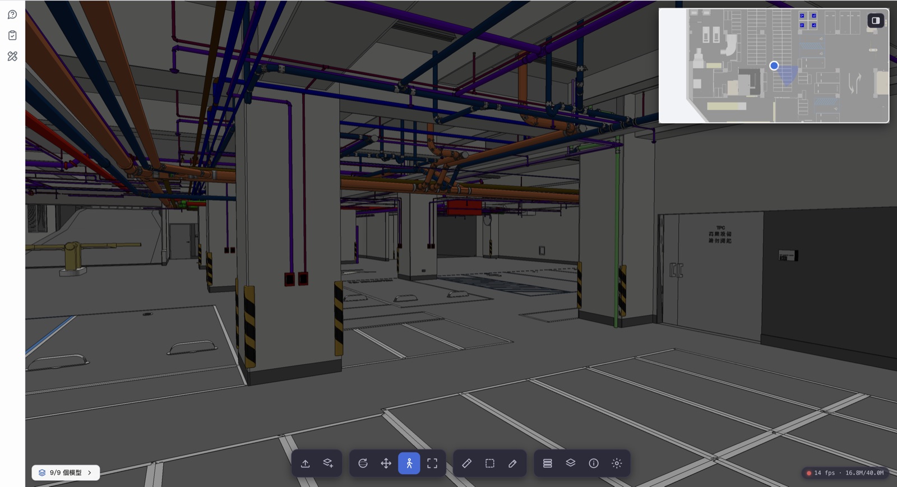Select the ruler measure tool

click(466, 463)
